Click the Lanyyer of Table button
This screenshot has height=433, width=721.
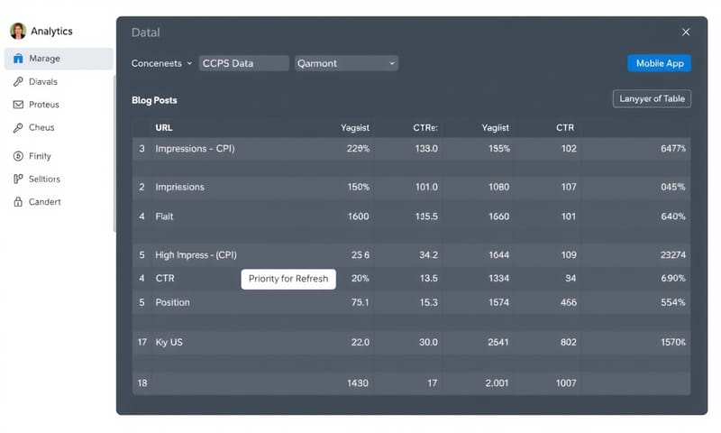[651, 99]
